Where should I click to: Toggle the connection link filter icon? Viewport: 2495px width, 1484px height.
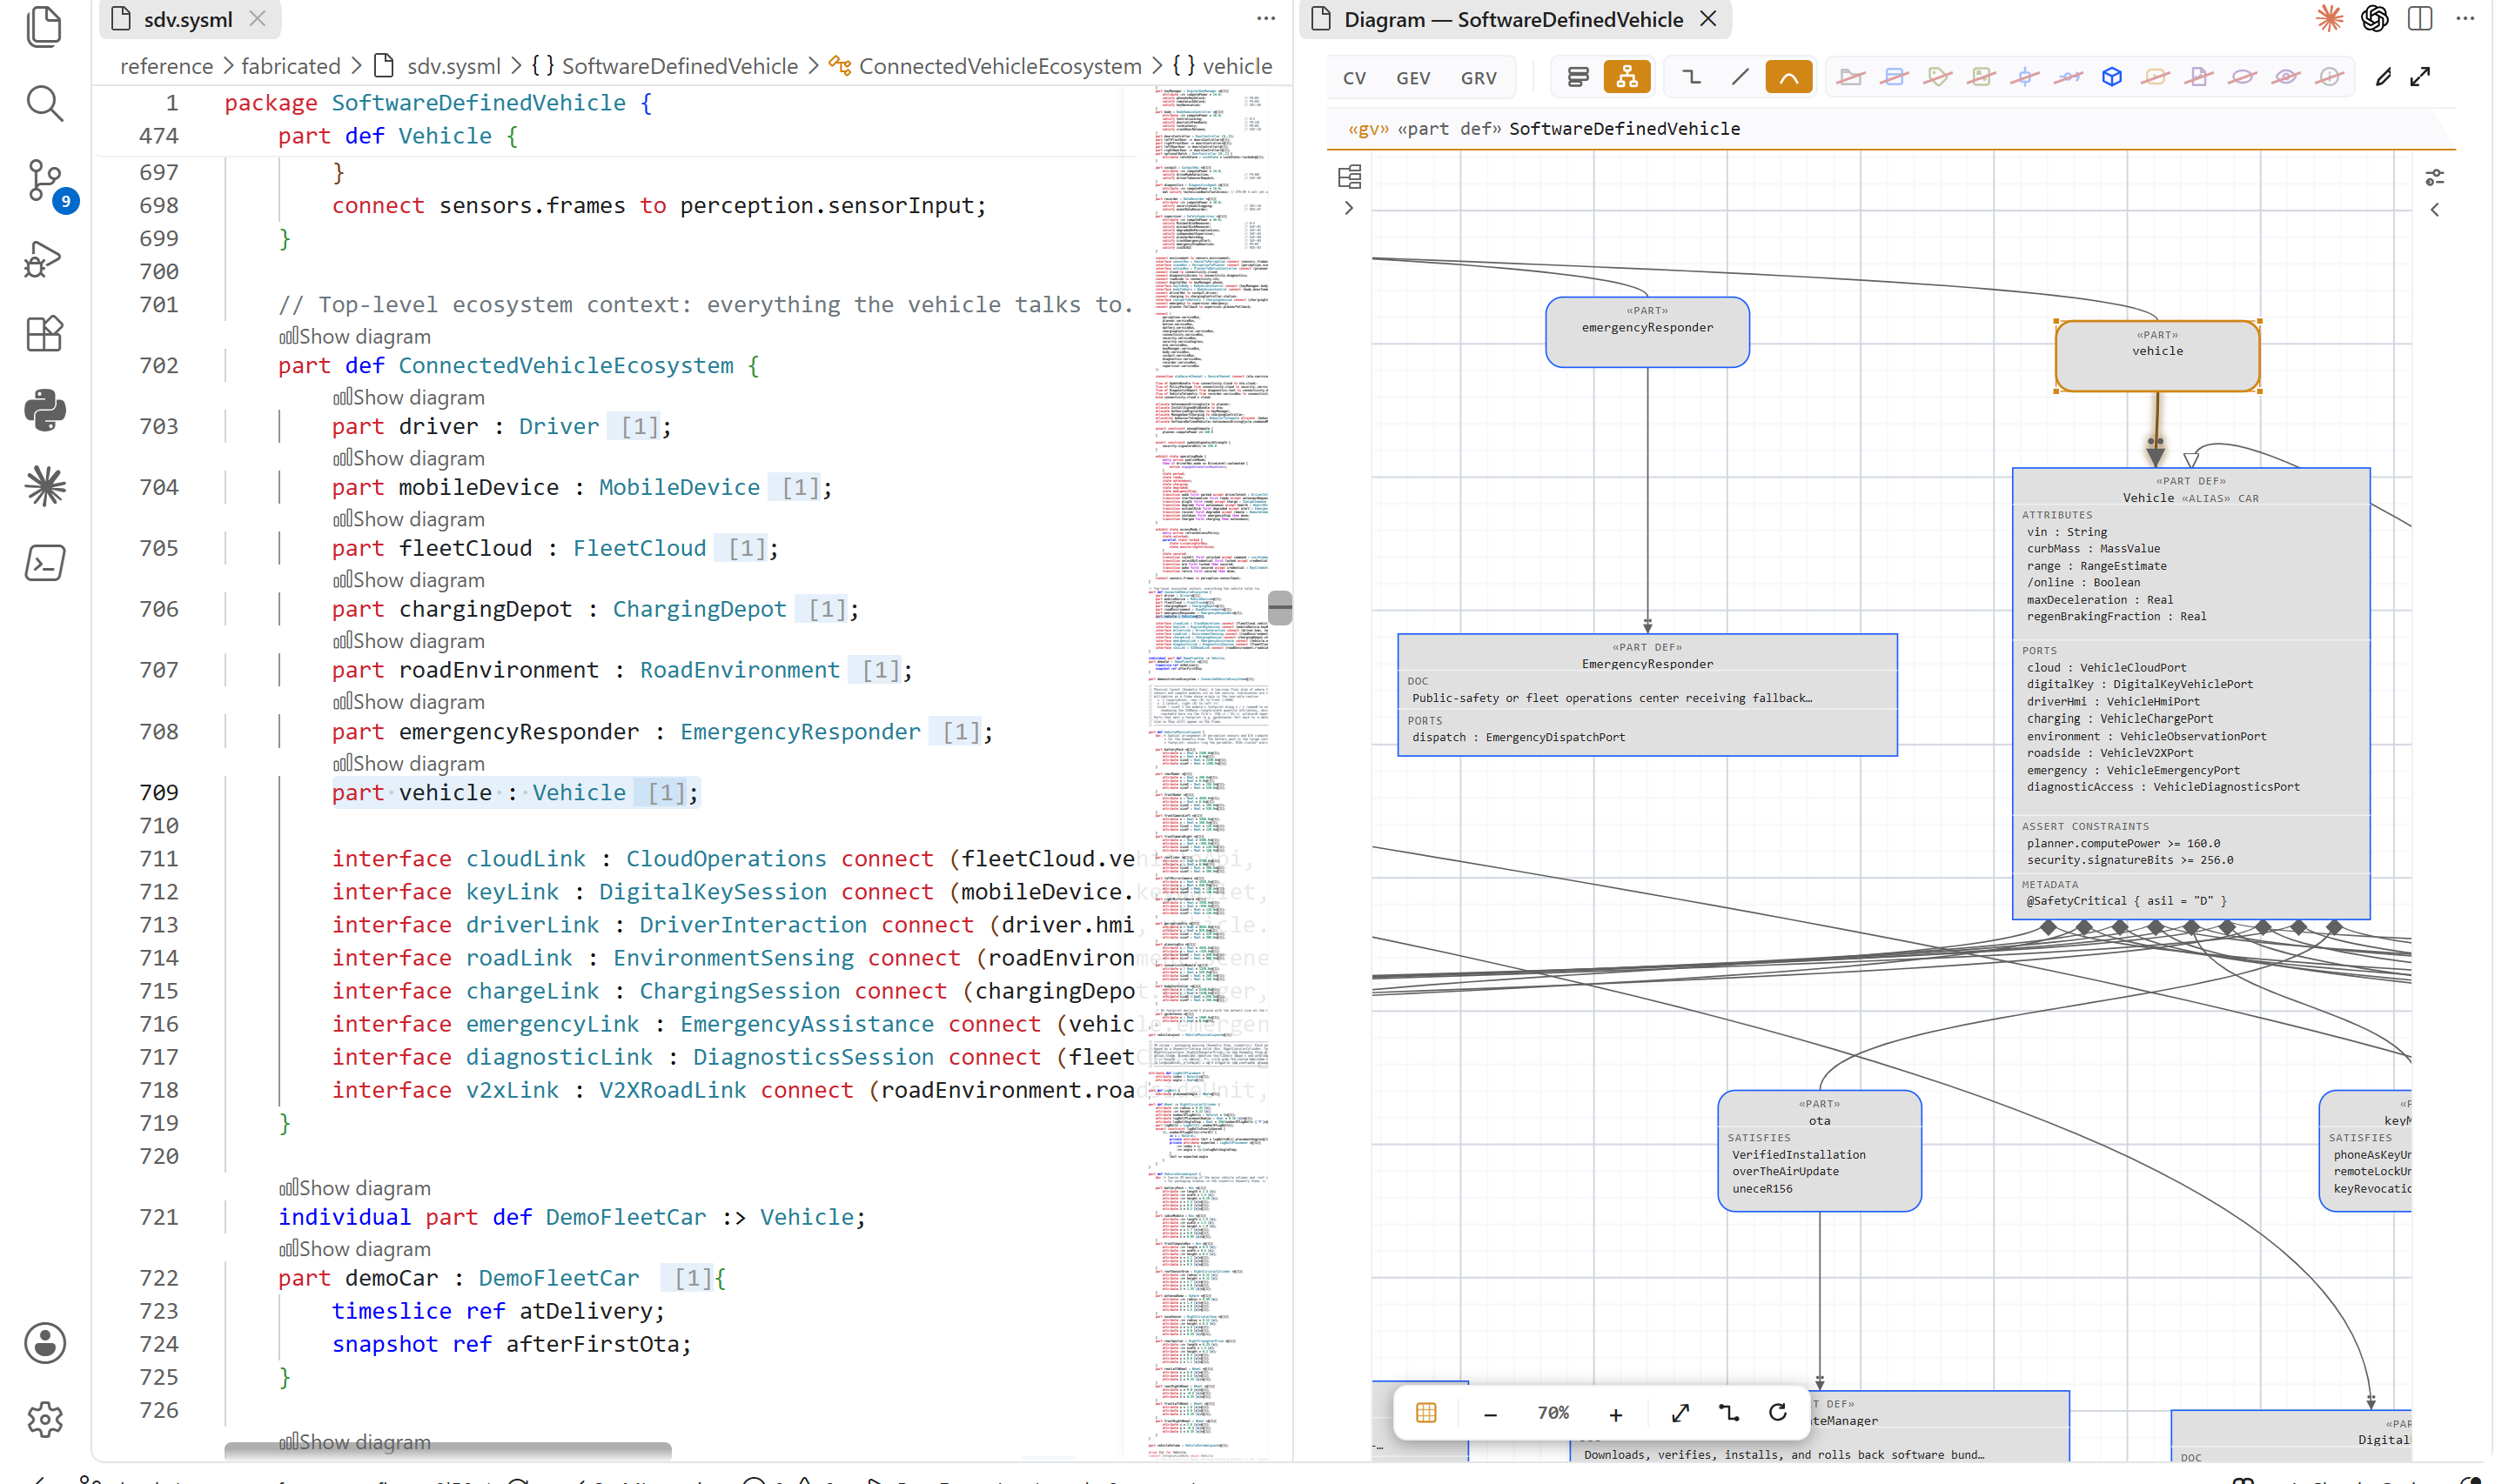click(2068, 77)
